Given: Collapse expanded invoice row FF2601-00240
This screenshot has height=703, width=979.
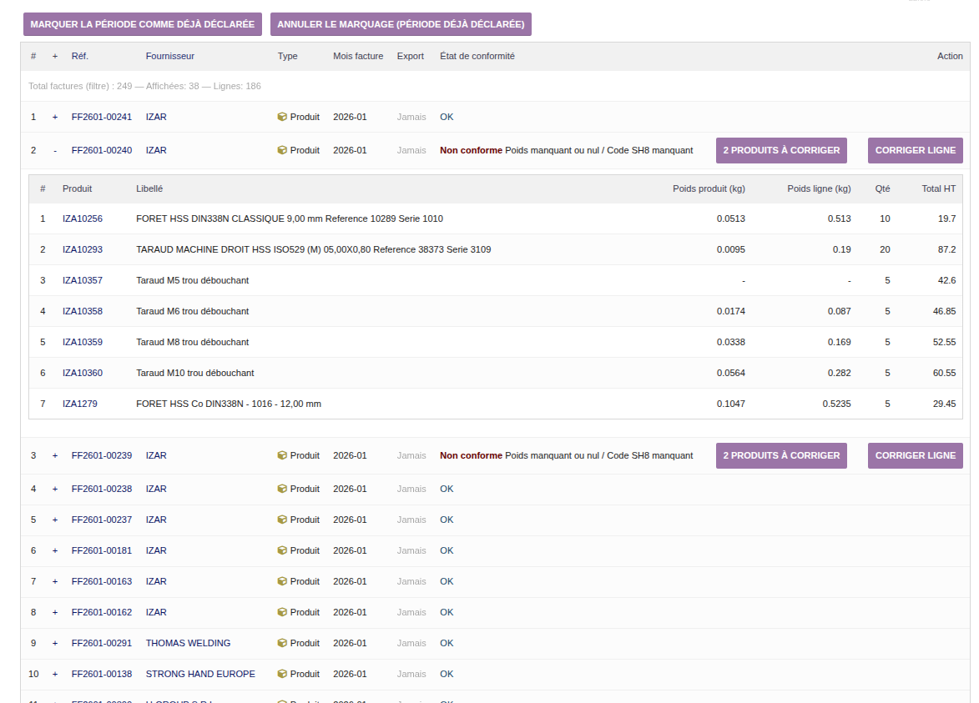Looking at the screenshot, I should tap(55, 150).
